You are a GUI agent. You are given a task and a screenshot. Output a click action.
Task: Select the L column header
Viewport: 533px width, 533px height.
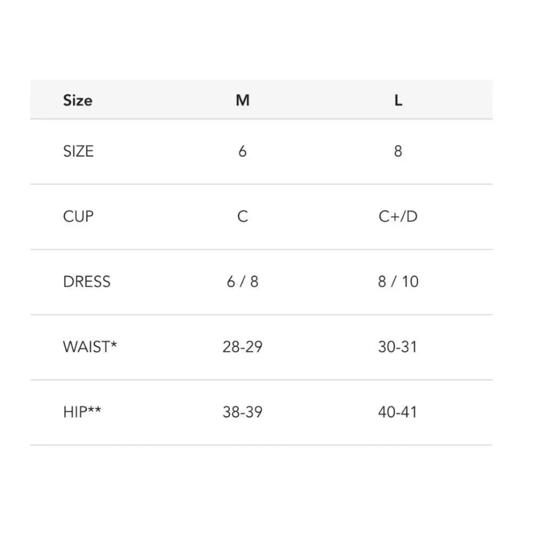coord(398,100)
